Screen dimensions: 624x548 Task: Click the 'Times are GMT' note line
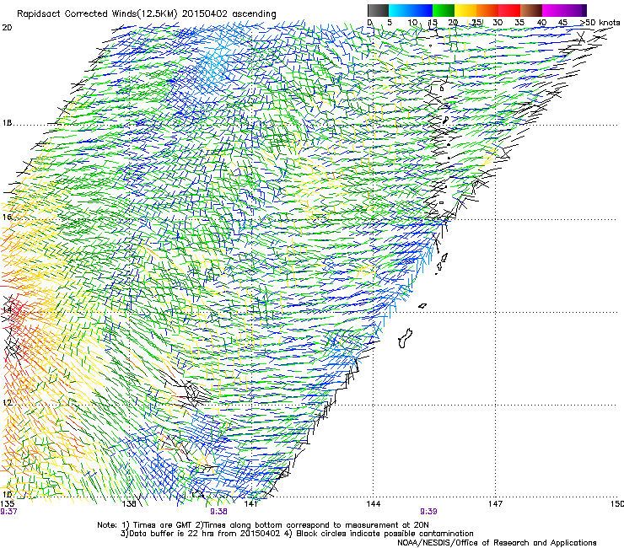[x=262, y=525]
